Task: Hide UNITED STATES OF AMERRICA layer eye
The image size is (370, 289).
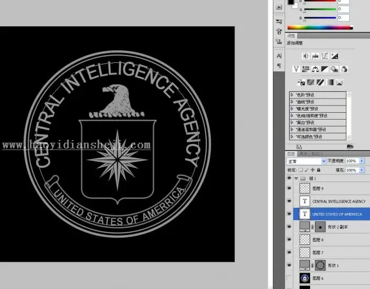Action: pos(289,214)
